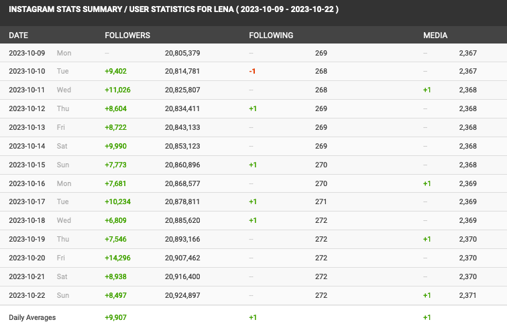Click daily average media +1
507x332 pixels.
point(427,317)
